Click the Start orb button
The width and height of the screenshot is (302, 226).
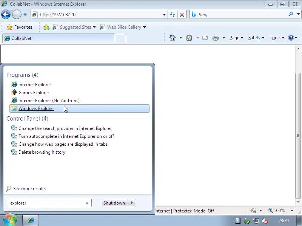(x=10, y=220)
